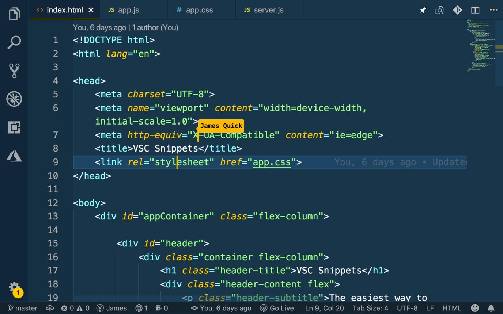The height and width of the screenshot is (314, 503).
Task: Click the notifications bell in the status bar
Action: pos(491,308)
